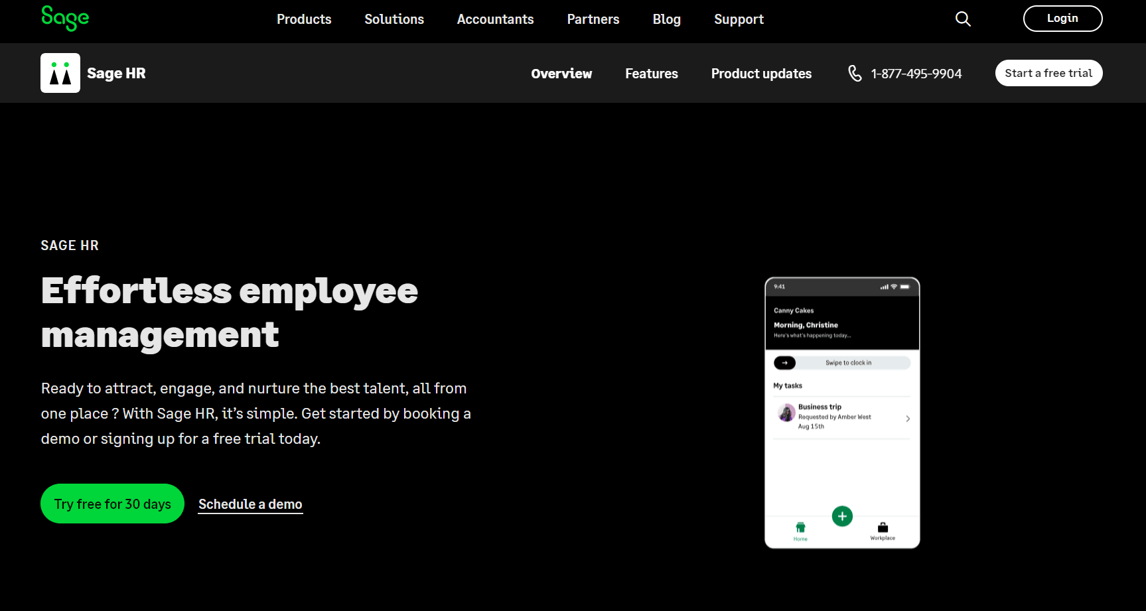Click Morning, Christine greeting text
Screen dimensions: 1146x611
[806, 325]
